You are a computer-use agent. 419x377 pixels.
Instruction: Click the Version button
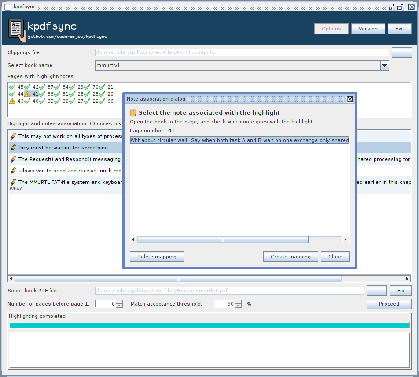coord(368,29)
